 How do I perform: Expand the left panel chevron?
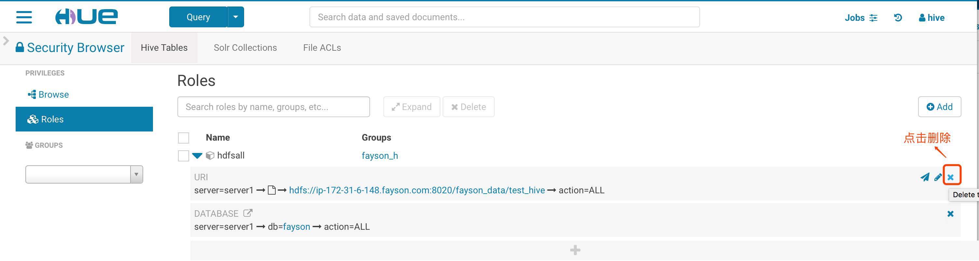(6, 41)
